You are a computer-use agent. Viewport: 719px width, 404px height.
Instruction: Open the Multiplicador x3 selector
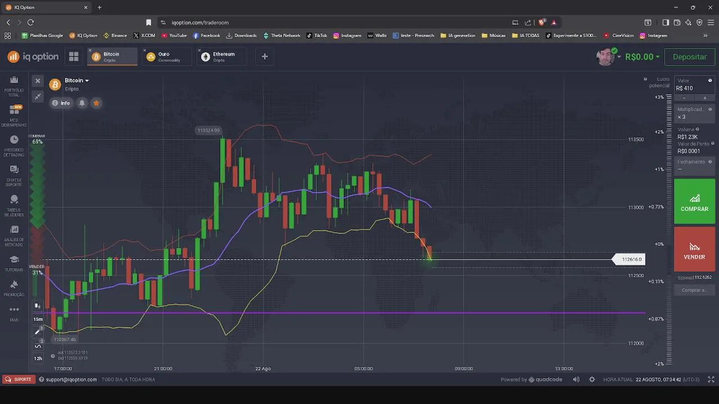click(694, 113)
